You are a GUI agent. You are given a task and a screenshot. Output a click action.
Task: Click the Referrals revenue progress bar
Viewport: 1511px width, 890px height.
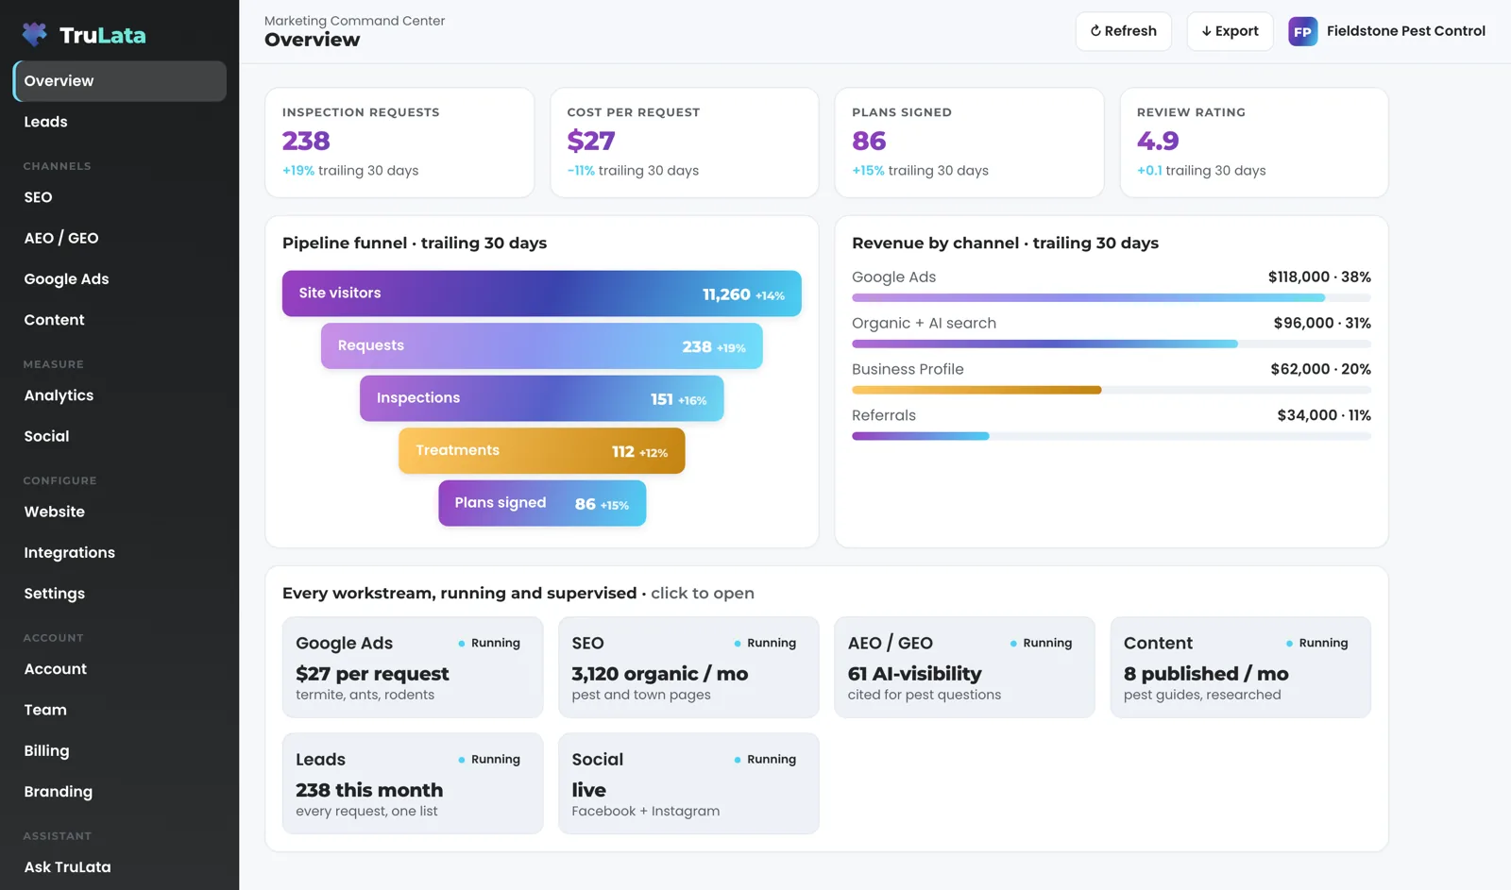pyautogui.click(x=1112, y=436)
